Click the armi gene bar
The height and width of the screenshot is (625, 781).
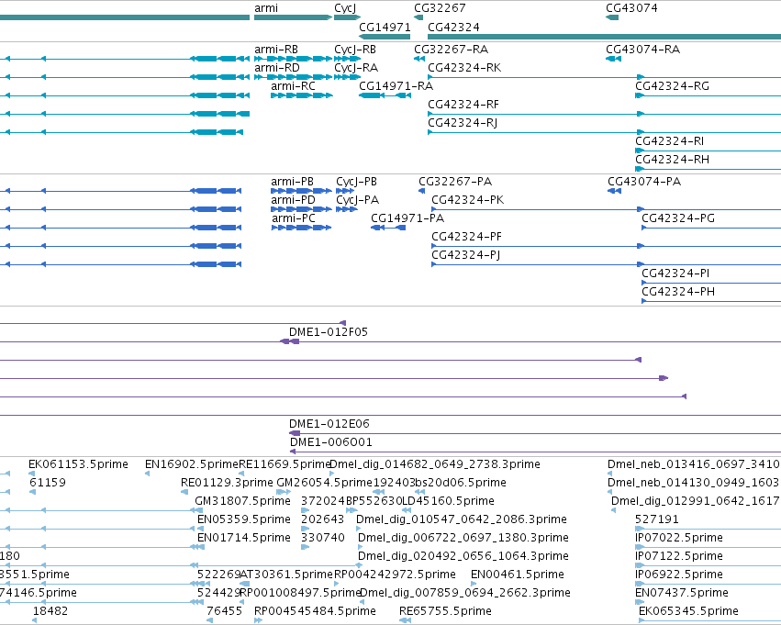click(x=293, y=17)
